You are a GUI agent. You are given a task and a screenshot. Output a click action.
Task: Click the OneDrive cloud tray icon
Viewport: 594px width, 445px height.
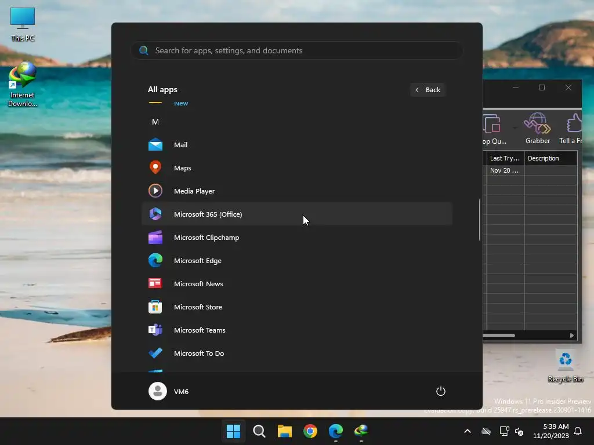(486, 431)
